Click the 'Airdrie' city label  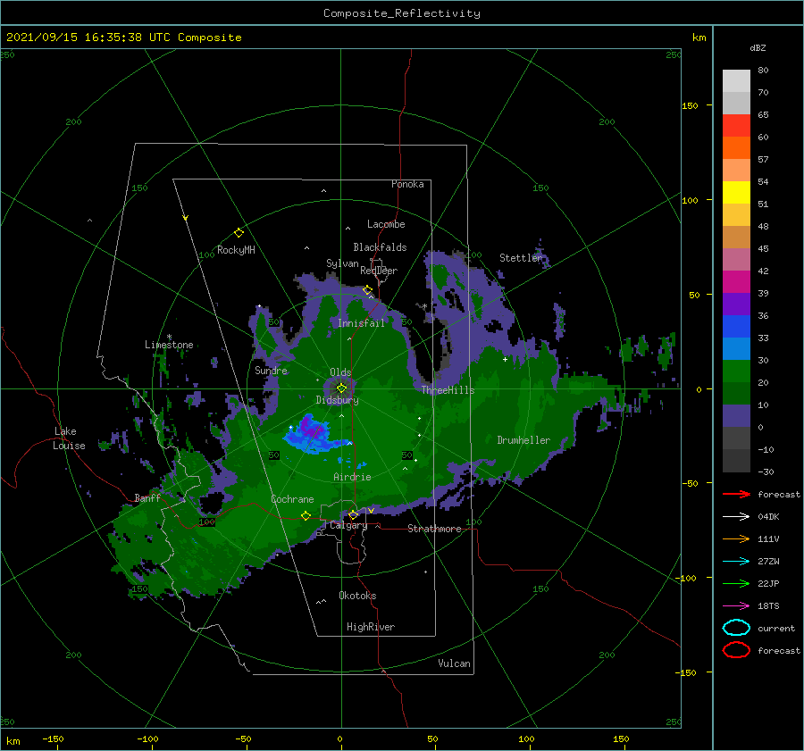[352, 477]
